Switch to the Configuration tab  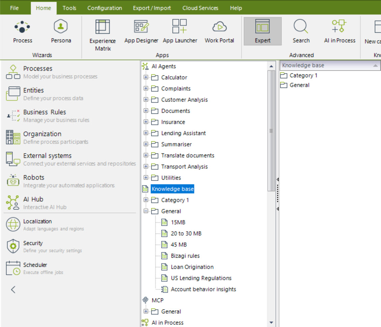pos(105,8)
